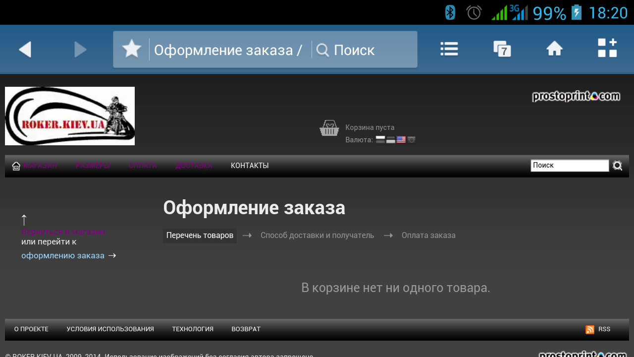
Task: Click the оформлению заказа link
Action: (x=63, y=256)
